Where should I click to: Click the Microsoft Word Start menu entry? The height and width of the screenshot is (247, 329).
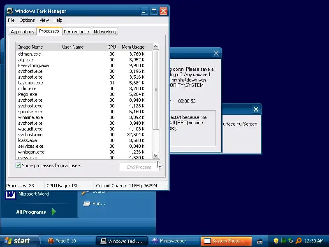pyautogui.click(x=34, y=194)
